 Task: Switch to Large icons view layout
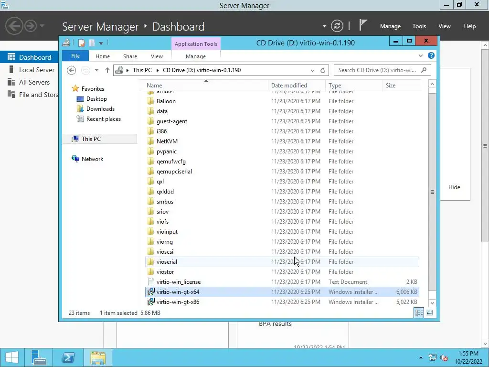[429, 313]
